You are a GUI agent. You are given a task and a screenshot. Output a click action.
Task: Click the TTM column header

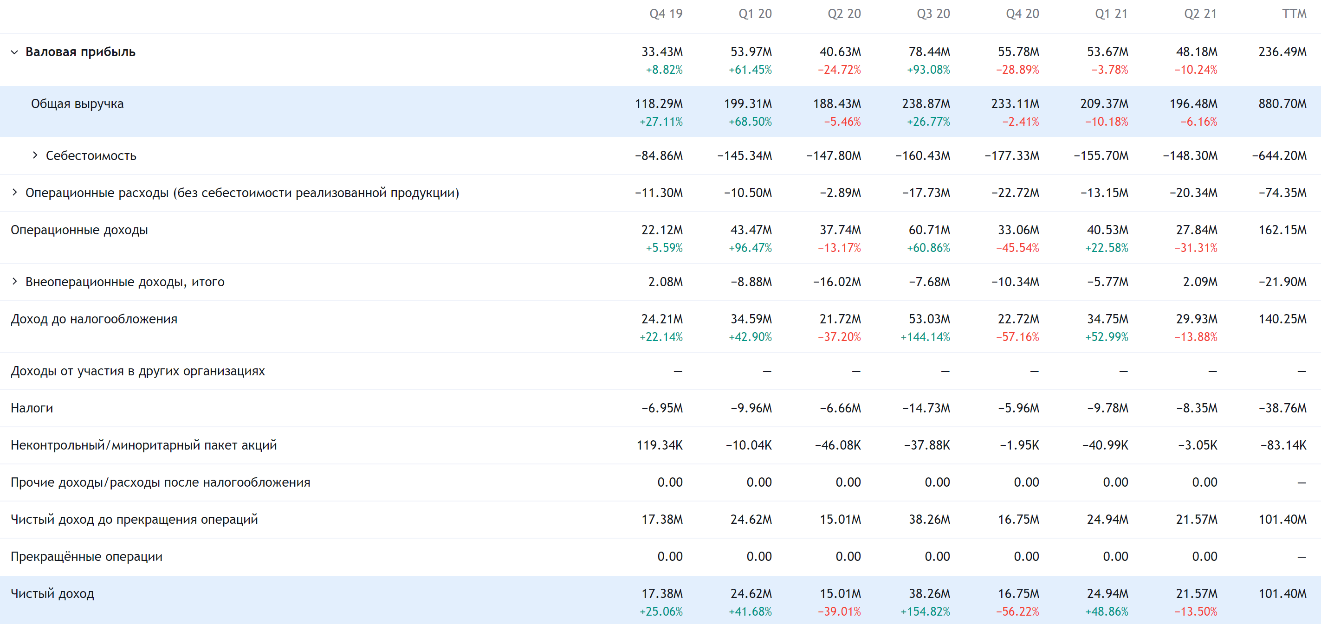(1294, 14)
